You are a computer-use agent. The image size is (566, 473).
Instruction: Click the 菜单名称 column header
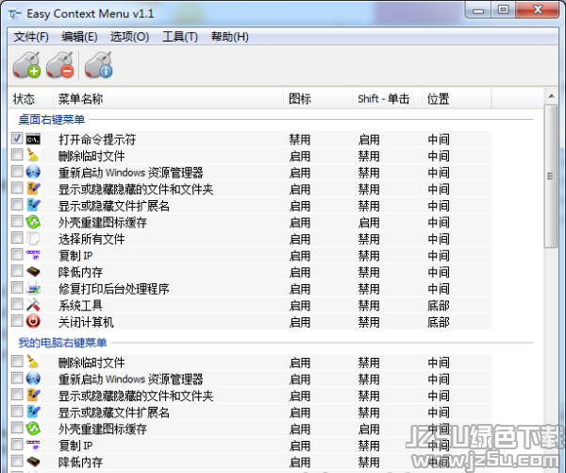tap(168, 98)
